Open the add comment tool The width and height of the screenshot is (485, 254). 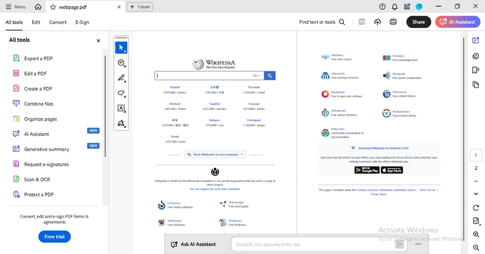pos(121,63)
